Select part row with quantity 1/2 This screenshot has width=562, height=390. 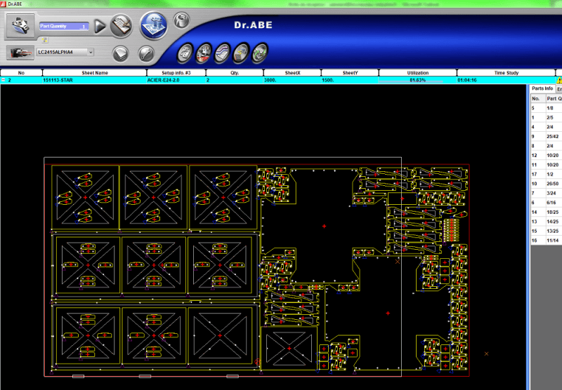coord(546,174)
